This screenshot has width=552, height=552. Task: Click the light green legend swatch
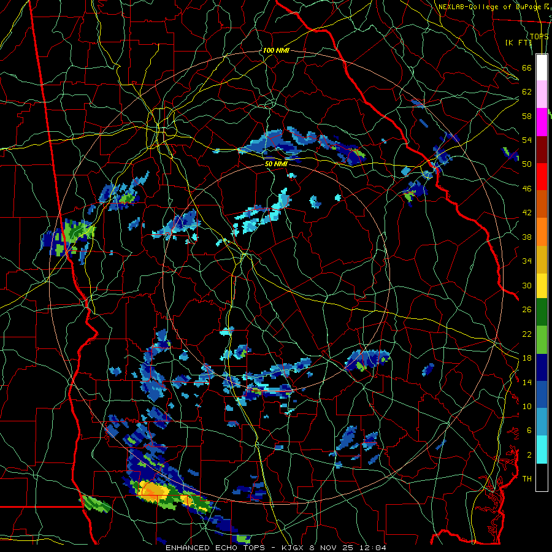tap(542, 340)
